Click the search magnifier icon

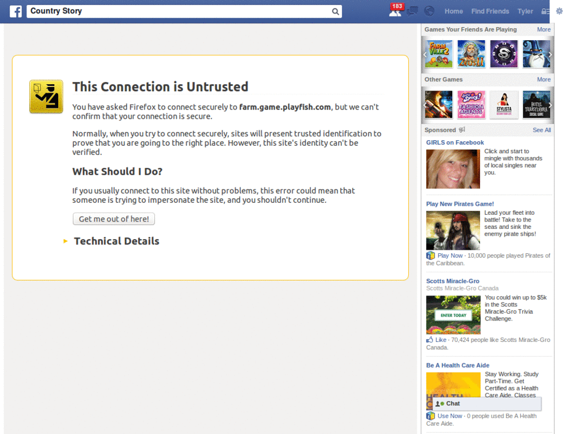(335, 11)
